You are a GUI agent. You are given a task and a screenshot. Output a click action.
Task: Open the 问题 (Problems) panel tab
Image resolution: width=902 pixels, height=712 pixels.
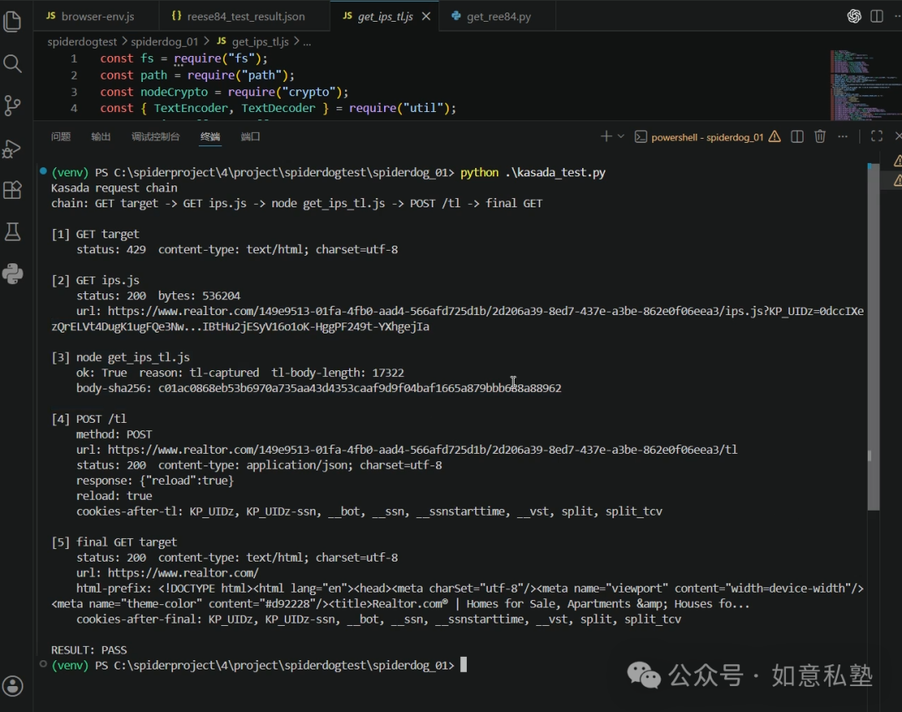tap(61, 136)
